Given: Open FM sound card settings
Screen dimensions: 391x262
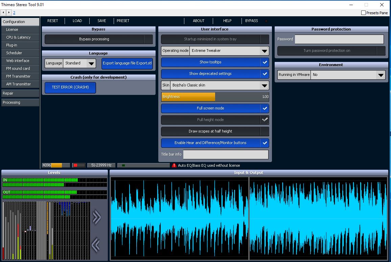Looking at the screenshot, I should (x=20, y=68).
